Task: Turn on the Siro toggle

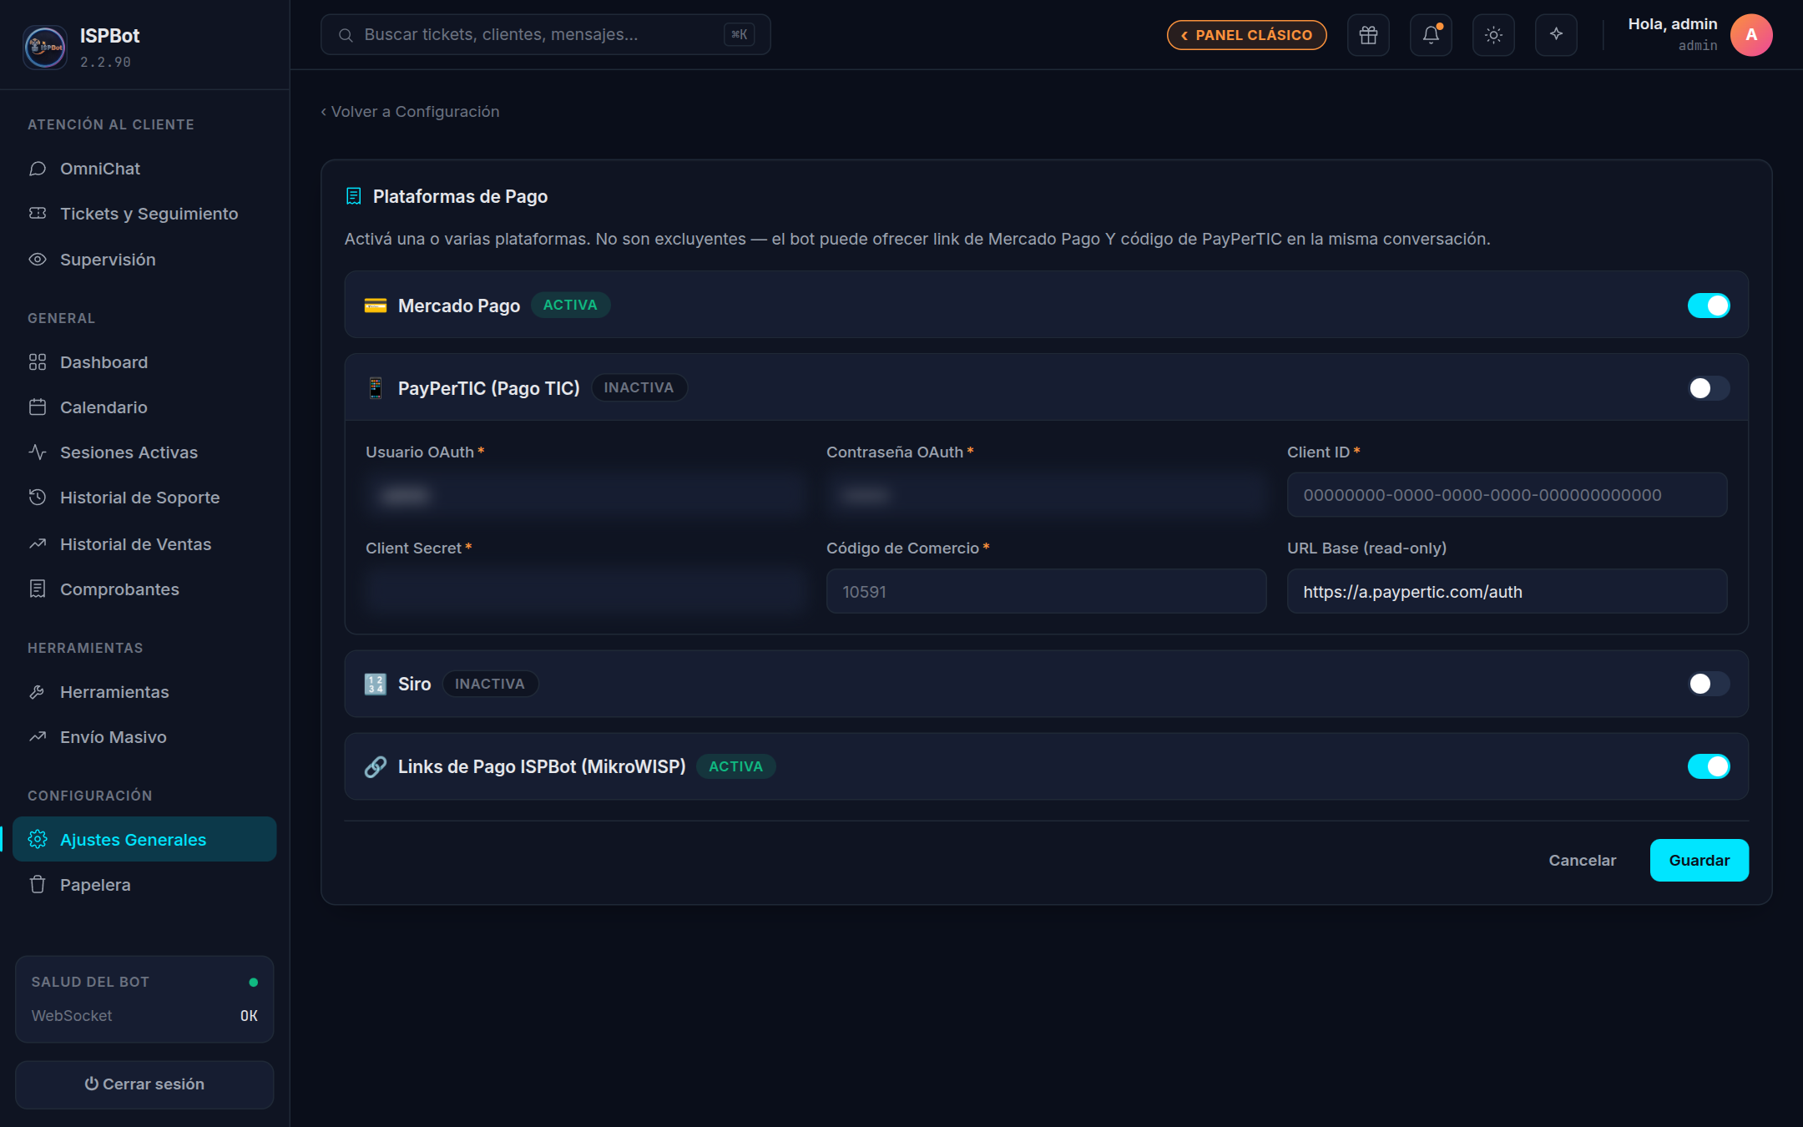Action: tap(1709, 684)
